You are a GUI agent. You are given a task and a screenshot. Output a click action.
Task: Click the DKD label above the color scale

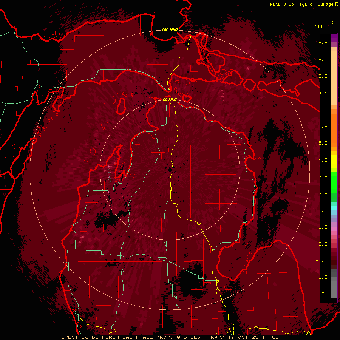[332, 23]
